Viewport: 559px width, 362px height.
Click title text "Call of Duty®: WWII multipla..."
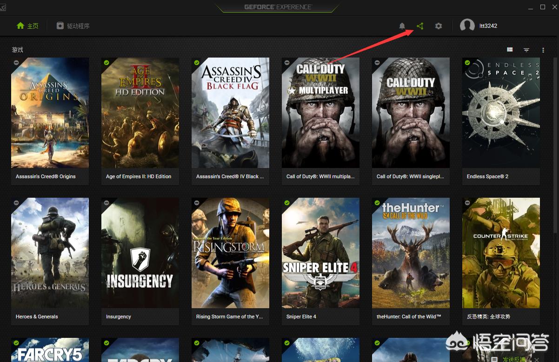[320, 176]
